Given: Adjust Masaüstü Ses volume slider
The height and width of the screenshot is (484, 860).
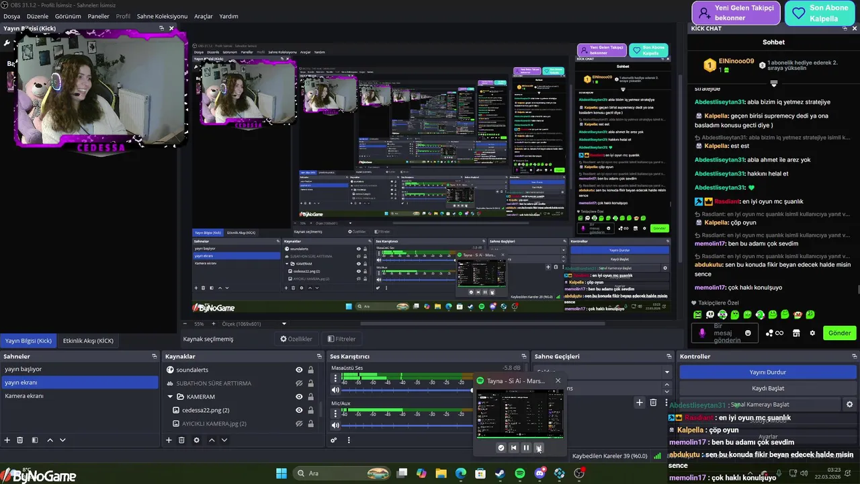Looking at the screenshot, I should click(407, 390).
